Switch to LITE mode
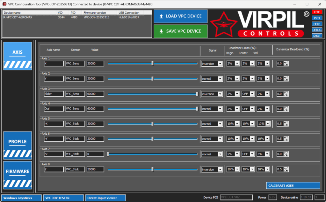The image size is (326, 202). click(x=317, y=12)
